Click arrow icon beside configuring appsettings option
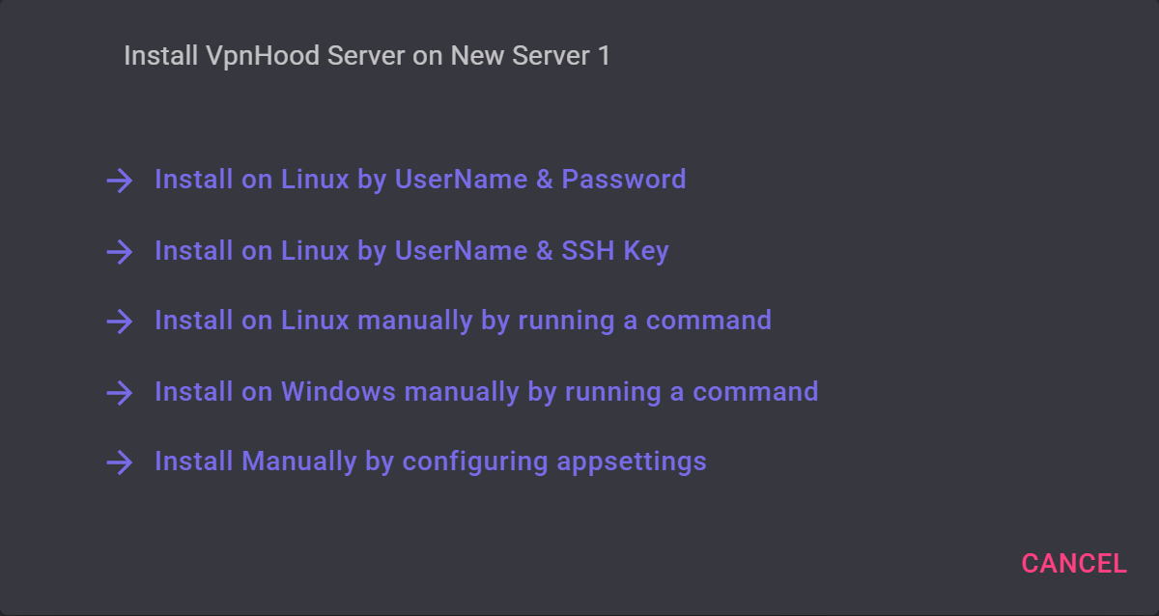 coord(119,462)
